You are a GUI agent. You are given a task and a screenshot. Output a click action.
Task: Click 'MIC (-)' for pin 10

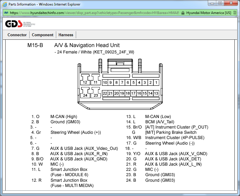(57, 164)
